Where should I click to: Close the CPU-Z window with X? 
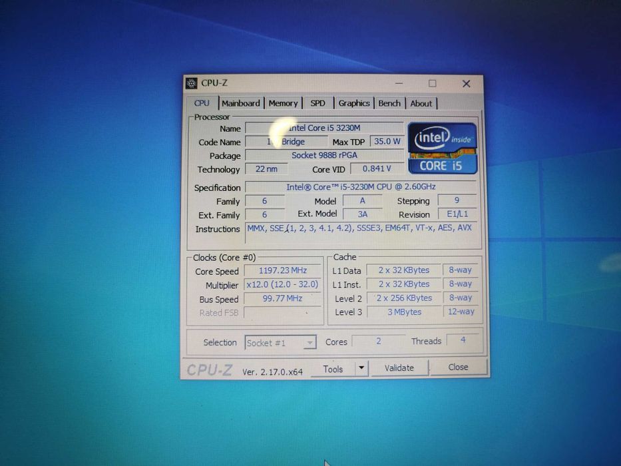click(466, 84)
